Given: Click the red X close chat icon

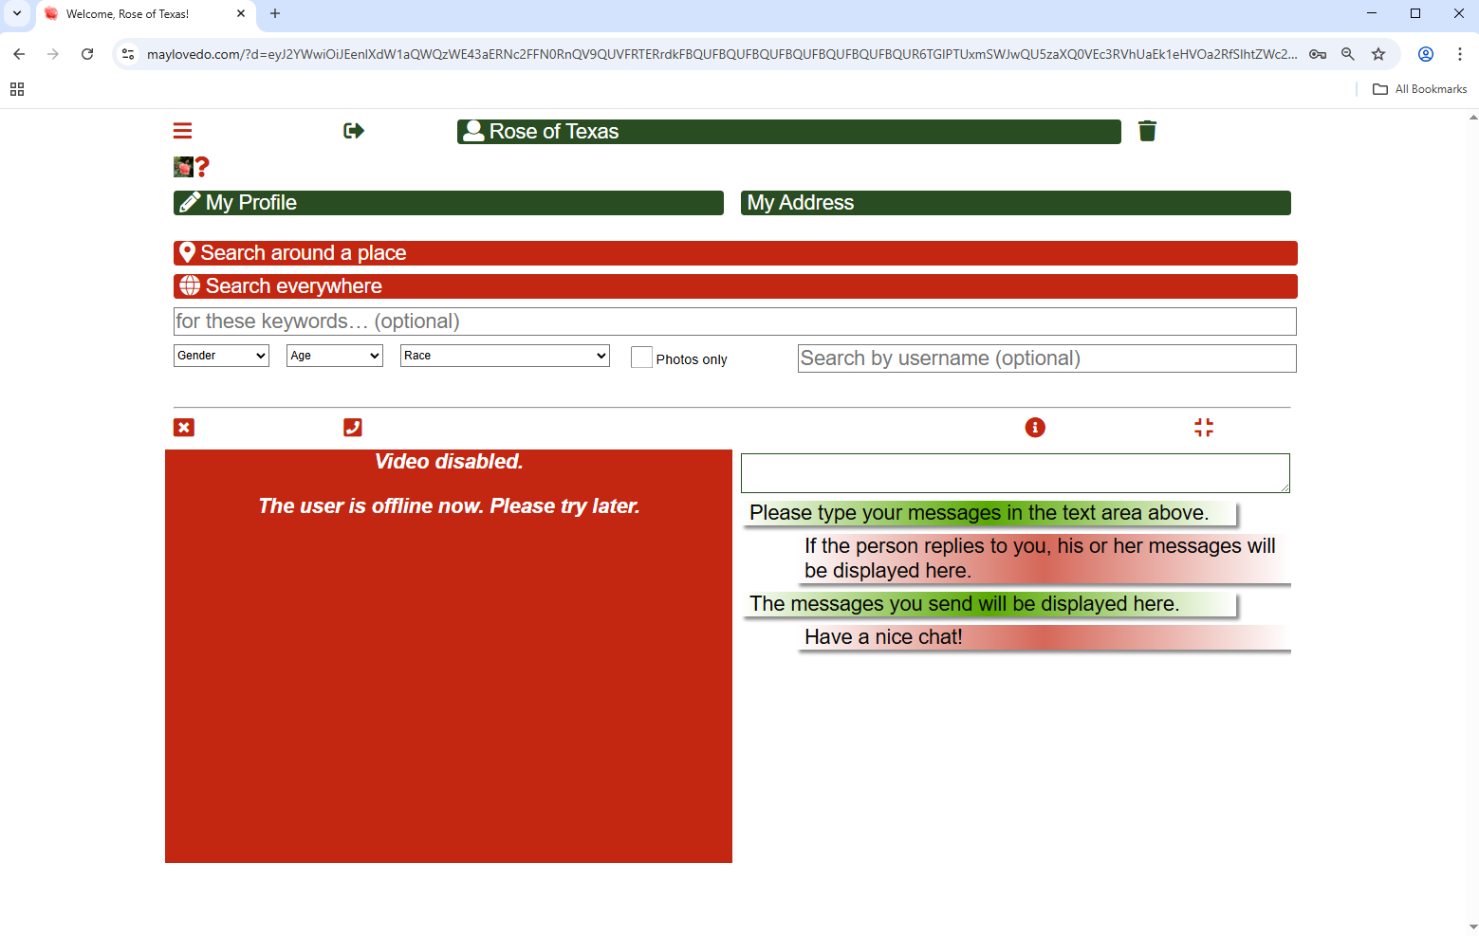Looking at the screenshot, I should coord(184,428).
